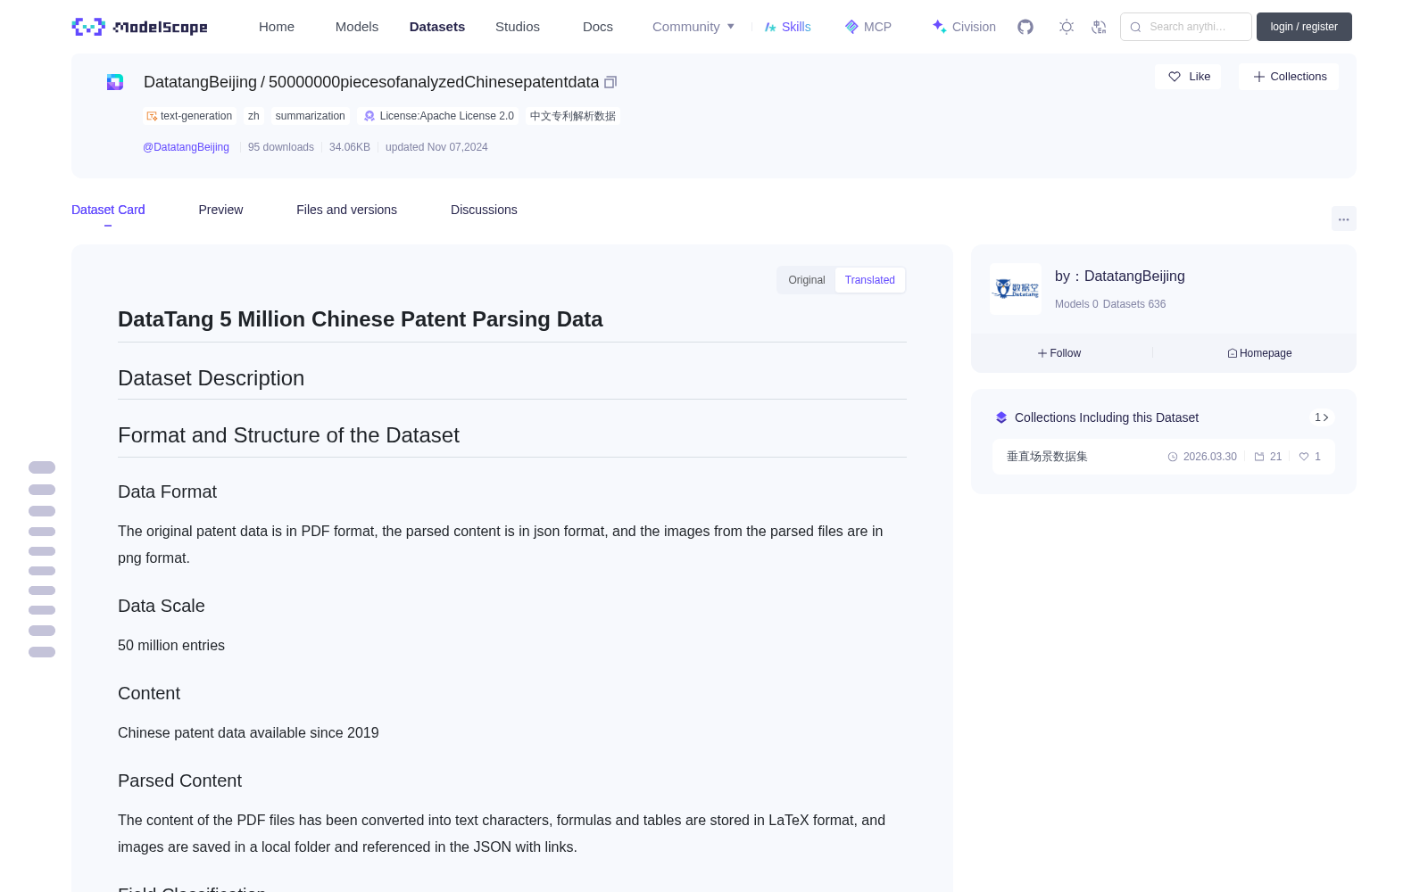Click the text-generation task tag icon
This screenshot has height=892, width=1428.
152,116
